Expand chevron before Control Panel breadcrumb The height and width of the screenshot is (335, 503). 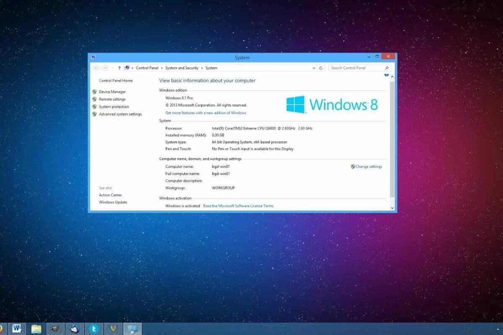click(x=132, y=68)
